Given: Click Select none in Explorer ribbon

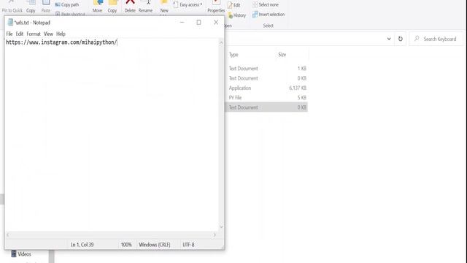Looking at the screenshot, I should pos(266,5).
